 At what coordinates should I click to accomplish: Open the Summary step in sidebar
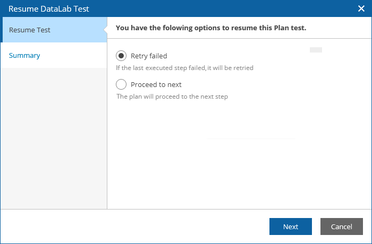pyautogui.click(x=24, y=55)
